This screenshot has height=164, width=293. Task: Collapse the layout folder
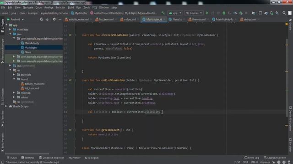14,79
